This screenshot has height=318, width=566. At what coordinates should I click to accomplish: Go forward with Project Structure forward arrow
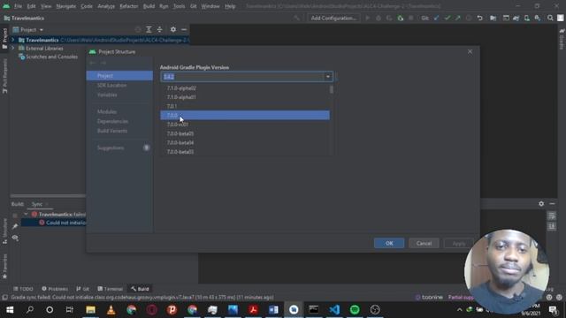[x=103, y=63]
